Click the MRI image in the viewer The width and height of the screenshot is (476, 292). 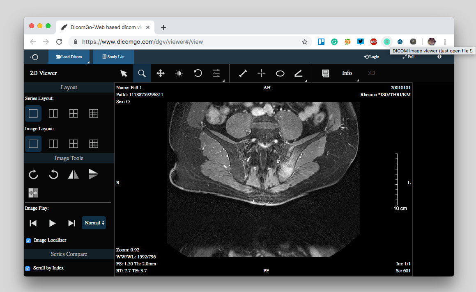(264, 179)
